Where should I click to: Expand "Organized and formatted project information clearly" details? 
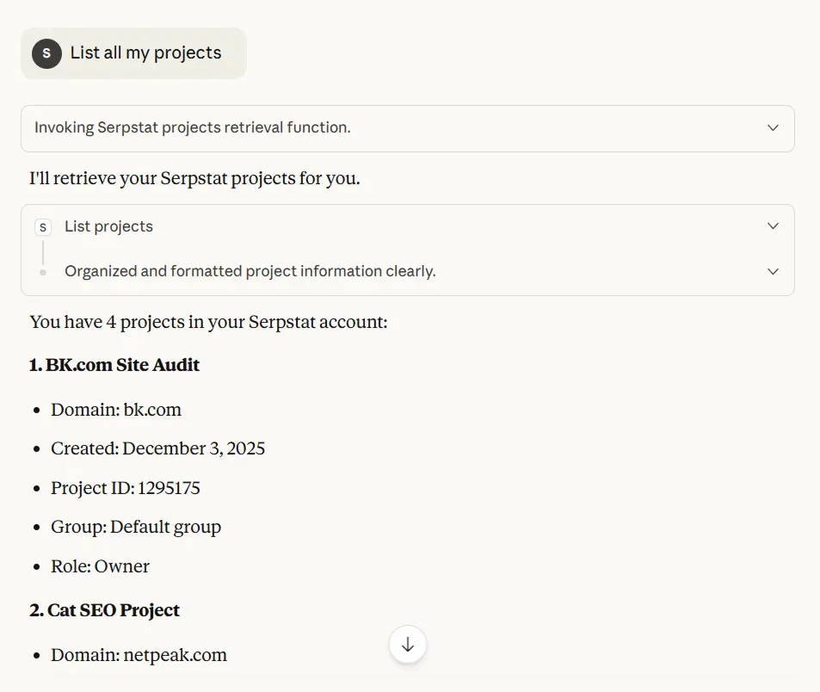(772, 271)
